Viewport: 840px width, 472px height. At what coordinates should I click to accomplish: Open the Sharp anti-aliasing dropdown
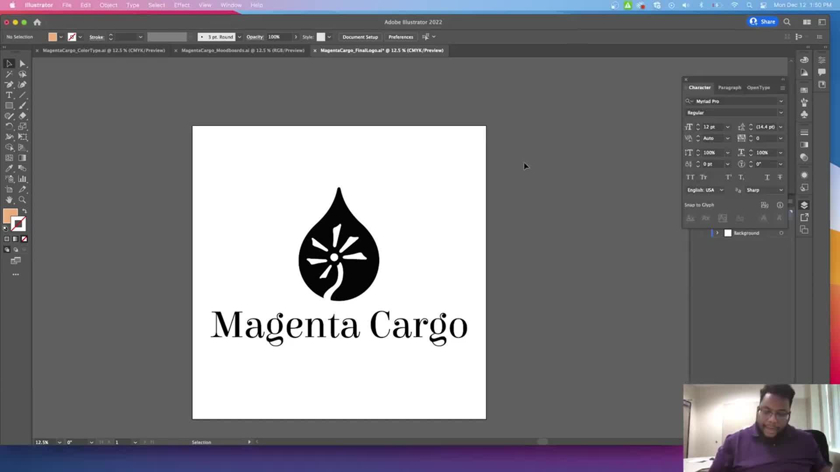[x=781, y=190]
